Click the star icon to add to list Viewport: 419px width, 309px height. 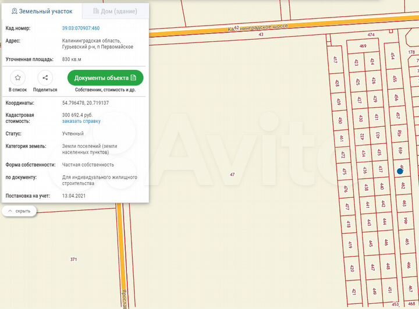[18, 77]
